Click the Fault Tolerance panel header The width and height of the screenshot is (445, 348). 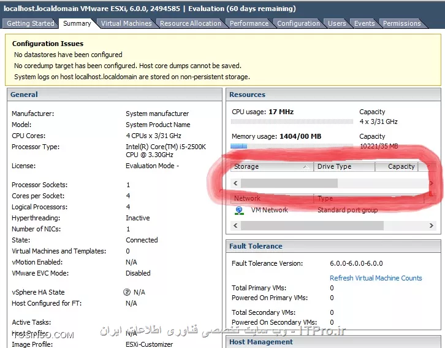(x=333, y=246)
